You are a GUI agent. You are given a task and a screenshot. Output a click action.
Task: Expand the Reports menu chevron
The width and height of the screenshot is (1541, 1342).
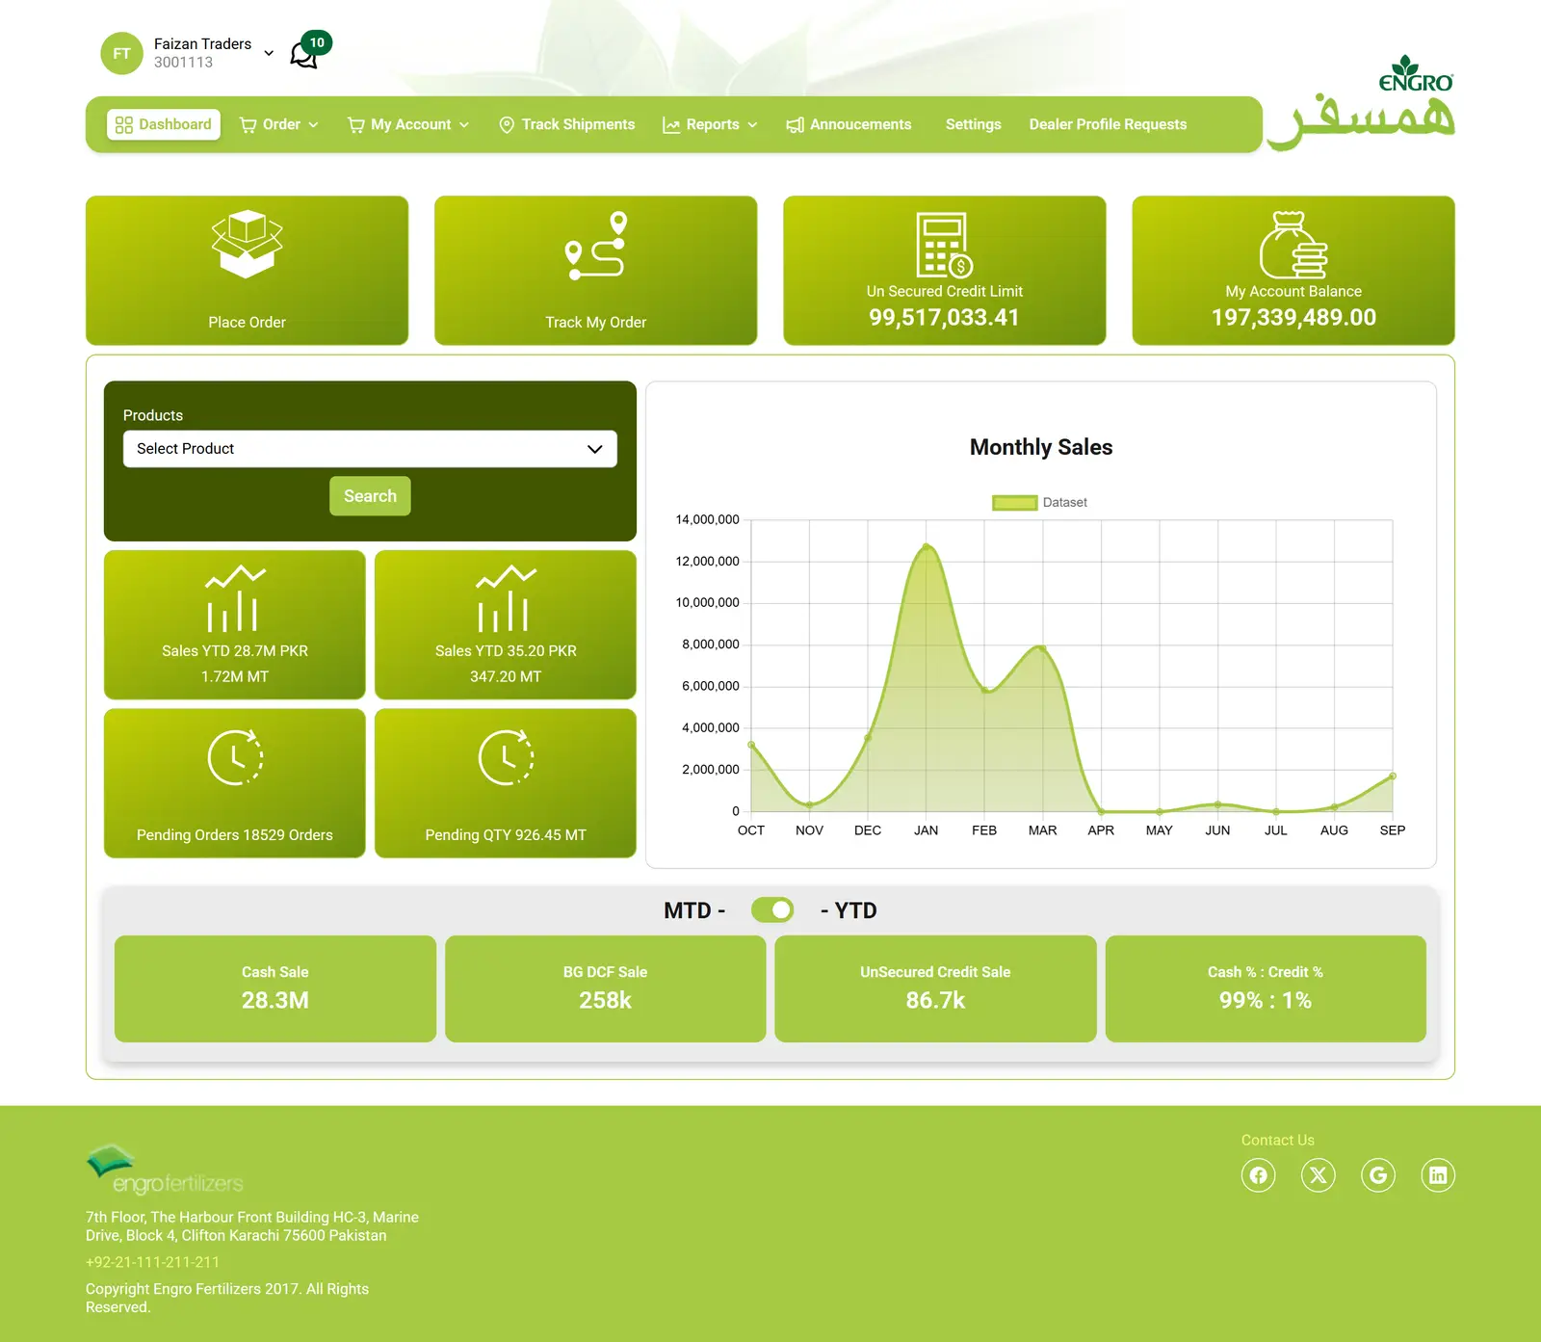(752, 125)
